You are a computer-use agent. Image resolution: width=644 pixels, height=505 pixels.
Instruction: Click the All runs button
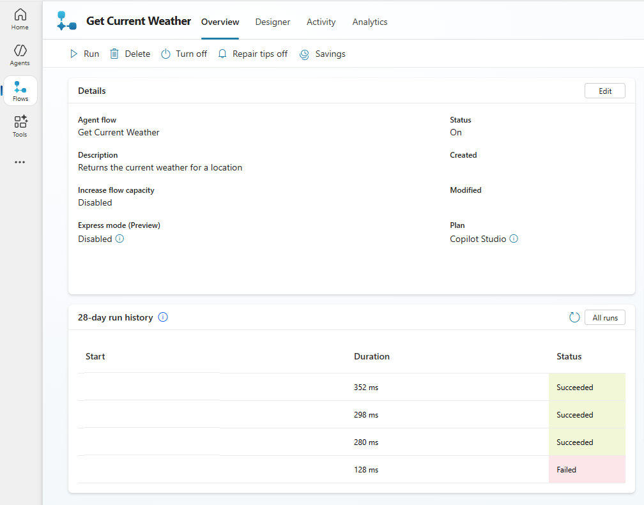tap(604, 317)
